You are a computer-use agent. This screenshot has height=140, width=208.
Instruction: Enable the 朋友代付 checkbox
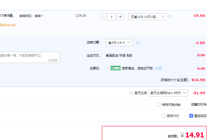pyautogui.click(x=164, y=116)
